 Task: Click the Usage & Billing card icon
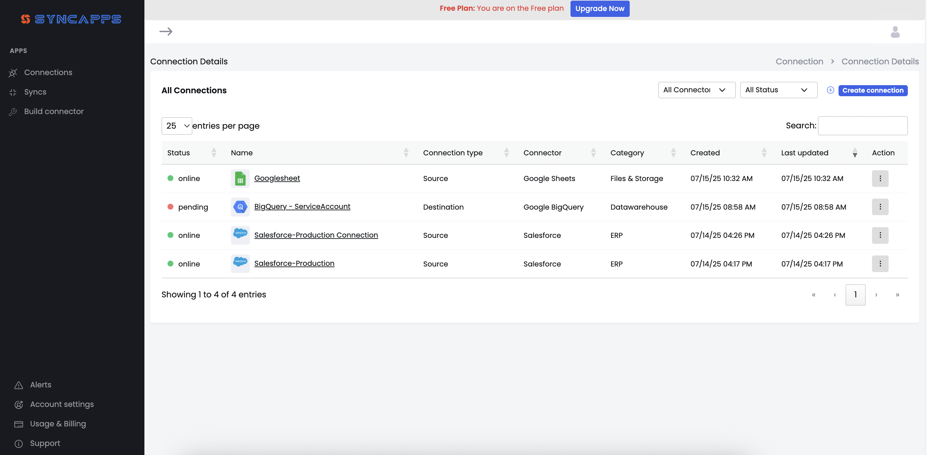[19, 424]
